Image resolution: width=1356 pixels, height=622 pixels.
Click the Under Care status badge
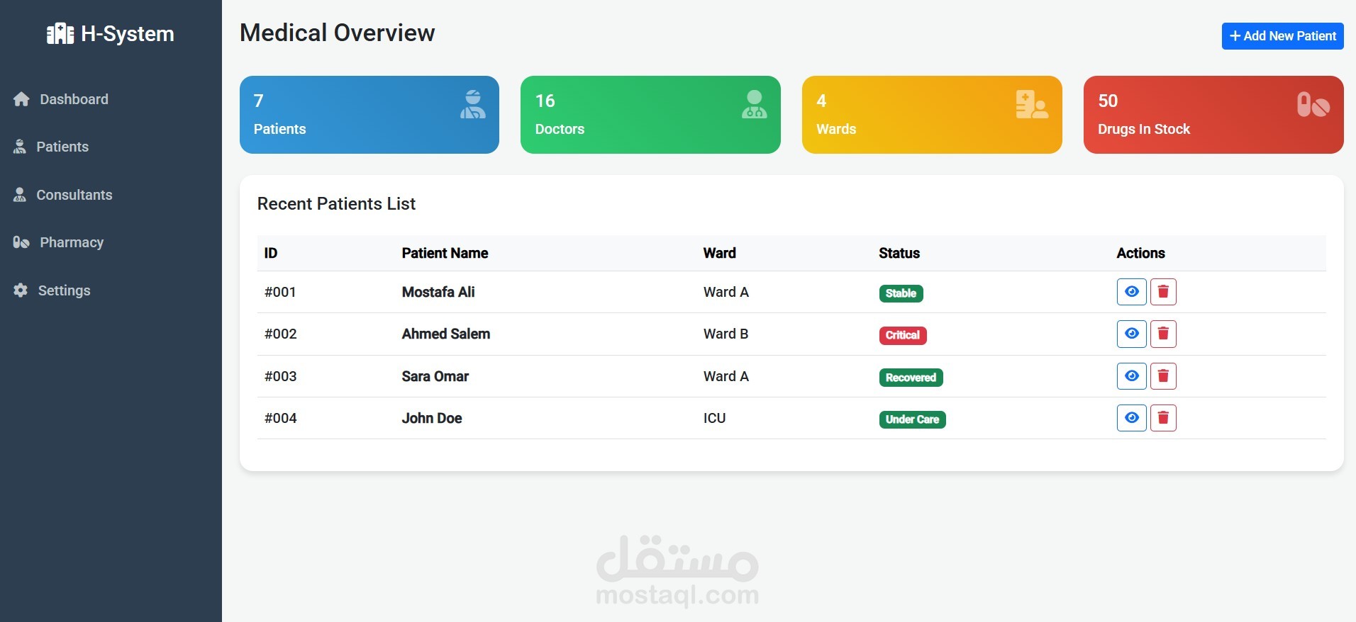click(x=912, y=419)
